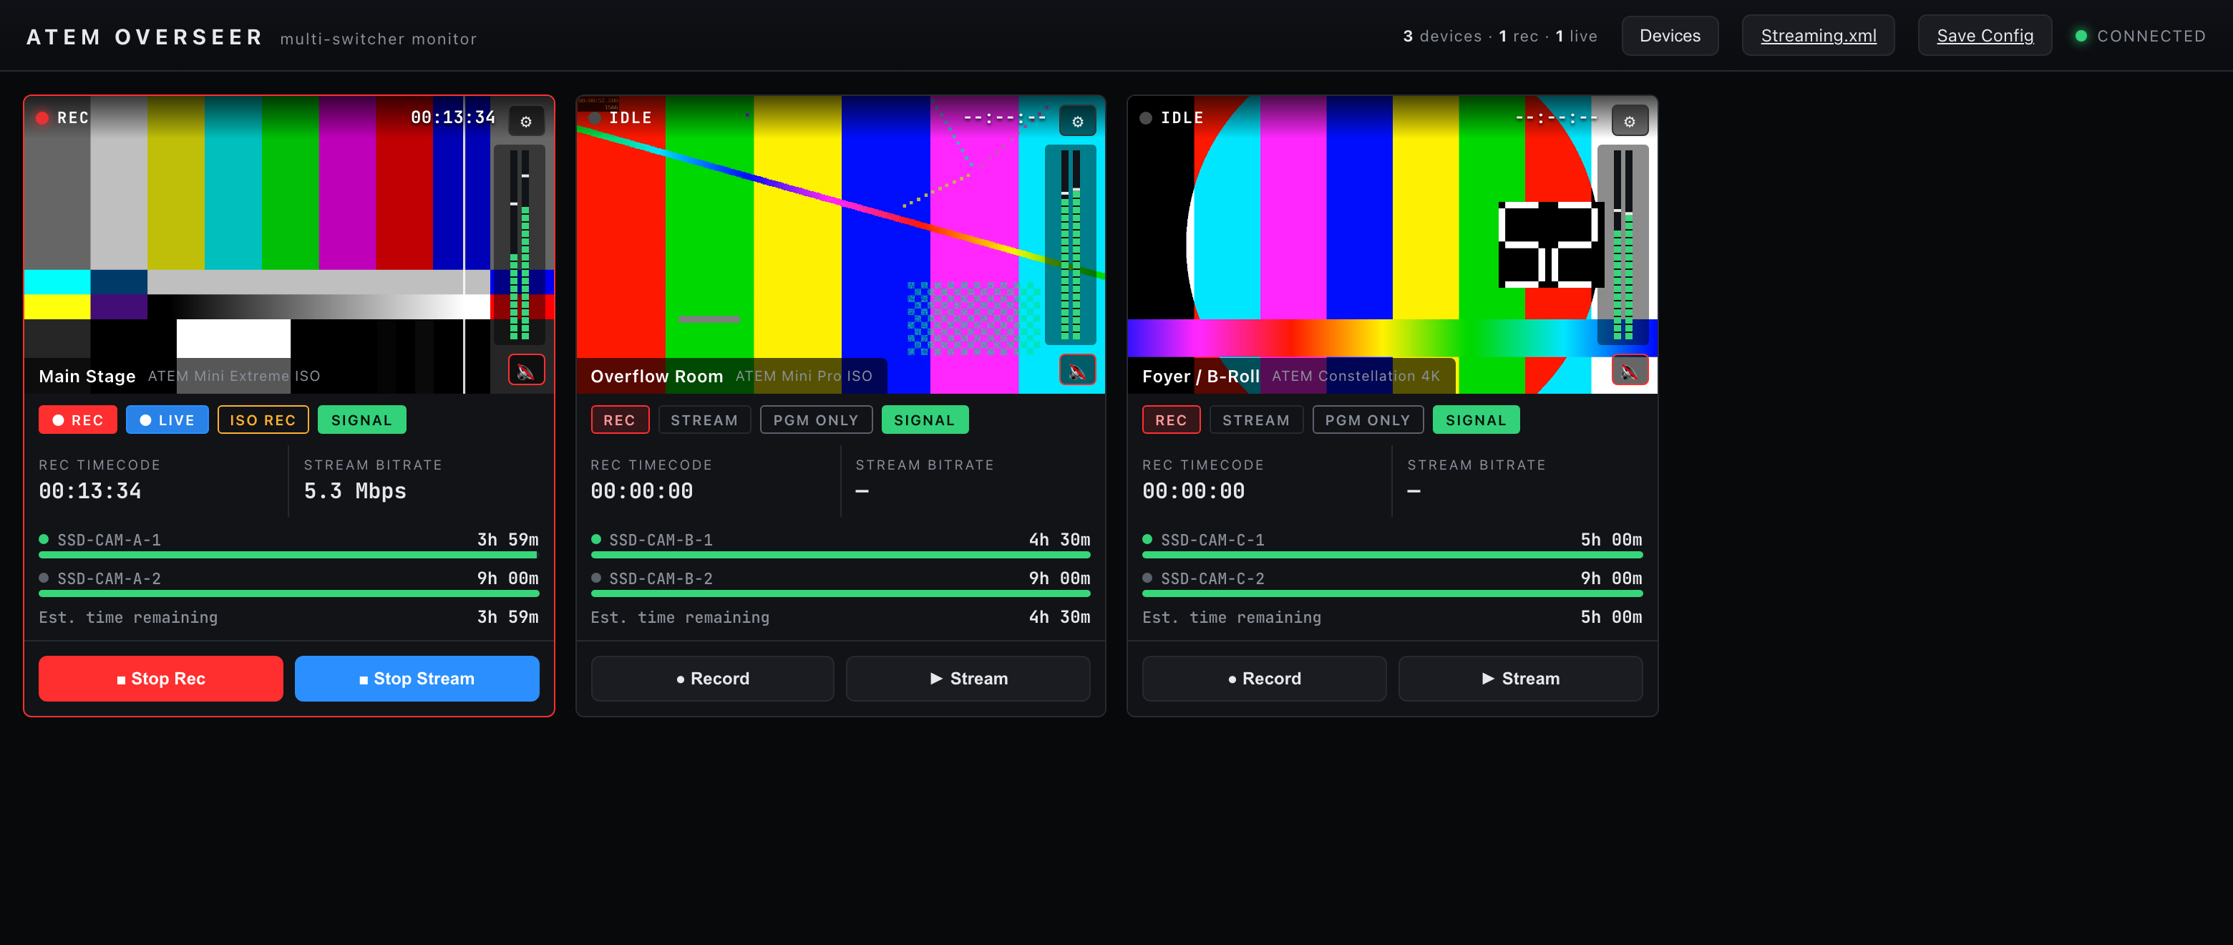The image size is (2233, 945).
Task: Click the Main Stage device name
Action: (87, 377)
